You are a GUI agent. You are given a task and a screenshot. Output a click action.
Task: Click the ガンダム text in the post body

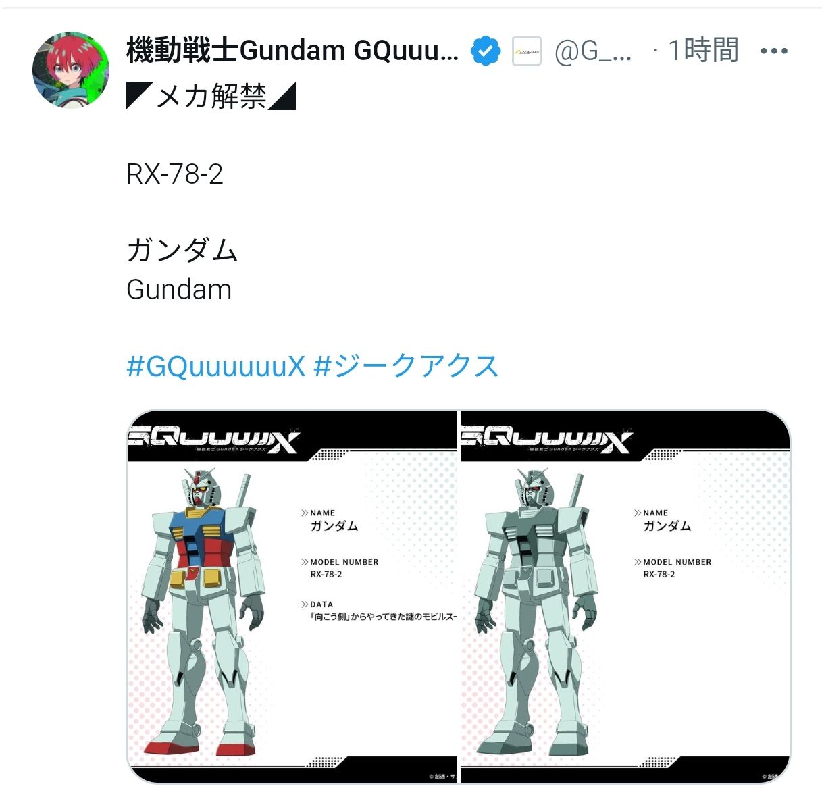click(x=182, y=251)
